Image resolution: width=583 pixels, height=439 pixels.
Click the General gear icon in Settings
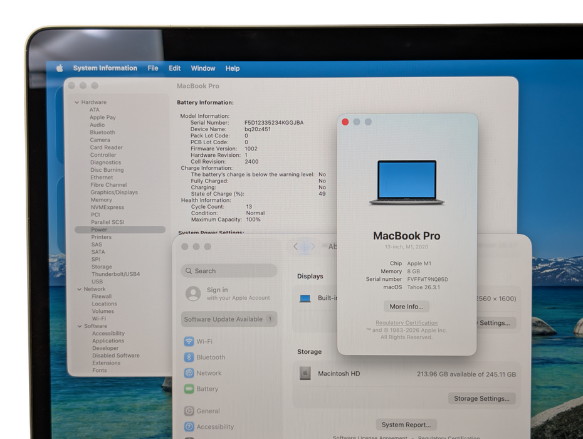pos(189,411)
